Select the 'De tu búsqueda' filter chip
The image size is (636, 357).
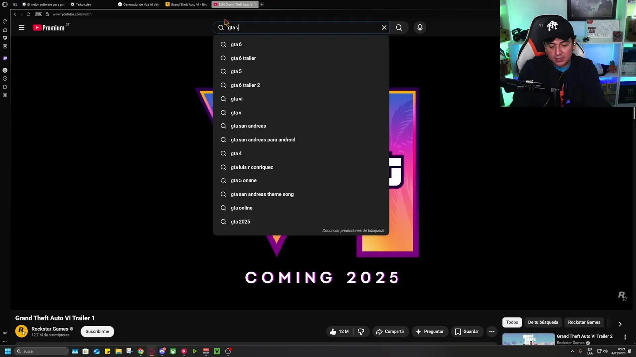pos(543,322)
